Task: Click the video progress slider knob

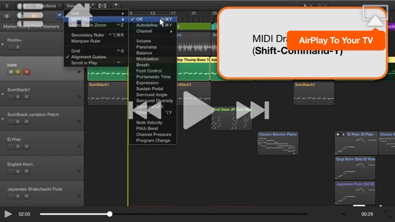Action: 110,214
